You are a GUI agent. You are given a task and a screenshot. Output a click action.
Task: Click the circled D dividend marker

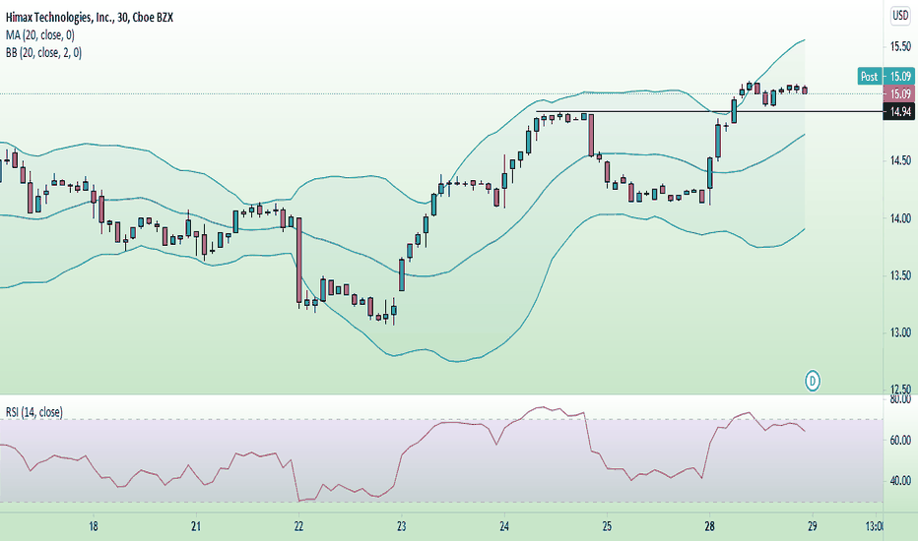click(x=812, y=382)
